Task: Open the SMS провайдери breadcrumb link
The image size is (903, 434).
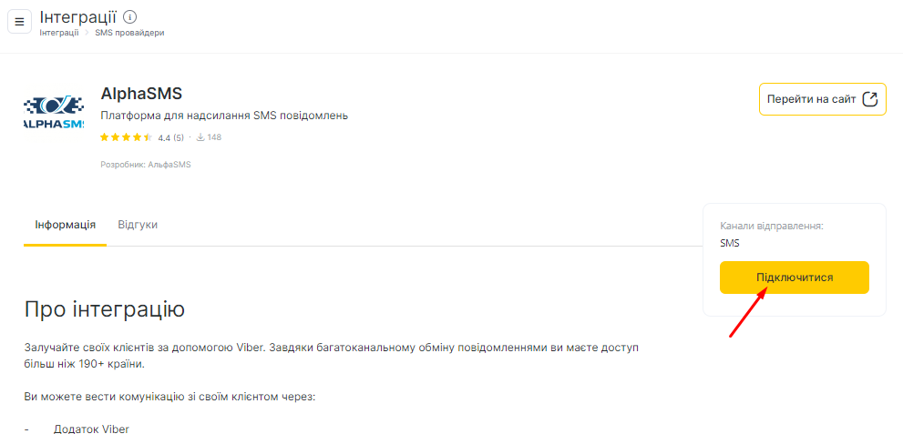Action: click(x=129, y=33)
